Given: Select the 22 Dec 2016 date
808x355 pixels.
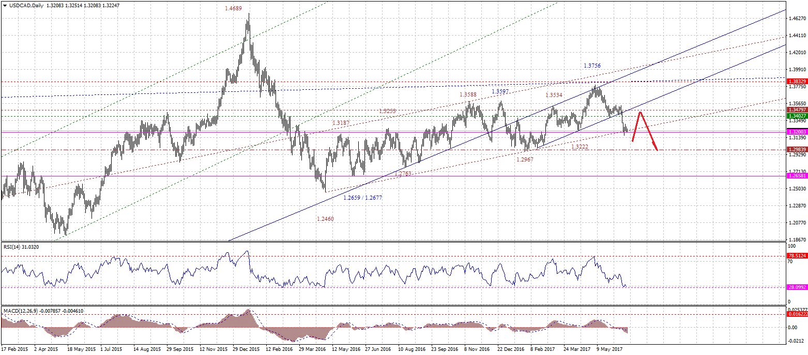Looking at the screenshot, I should (x=511, y=349).
